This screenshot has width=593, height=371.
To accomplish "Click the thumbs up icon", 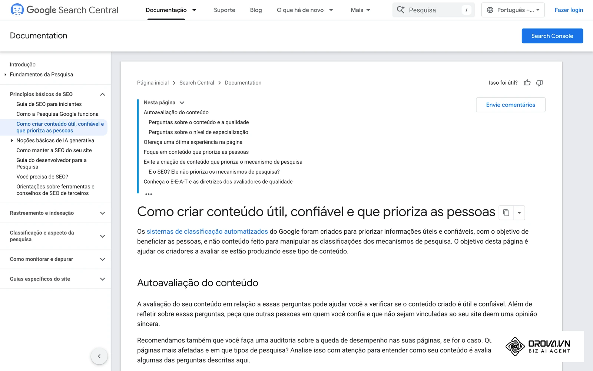I will tap(527, 83).
